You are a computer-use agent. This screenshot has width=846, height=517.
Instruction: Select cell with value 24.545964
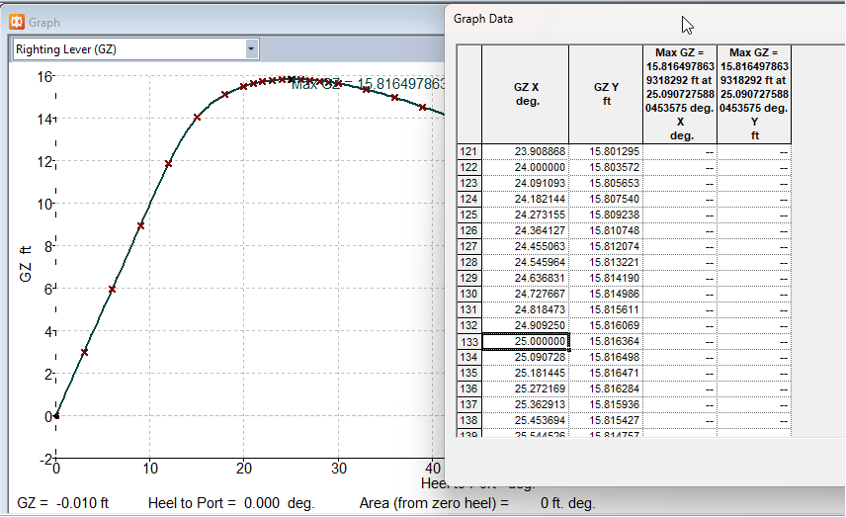coord(526,262)
